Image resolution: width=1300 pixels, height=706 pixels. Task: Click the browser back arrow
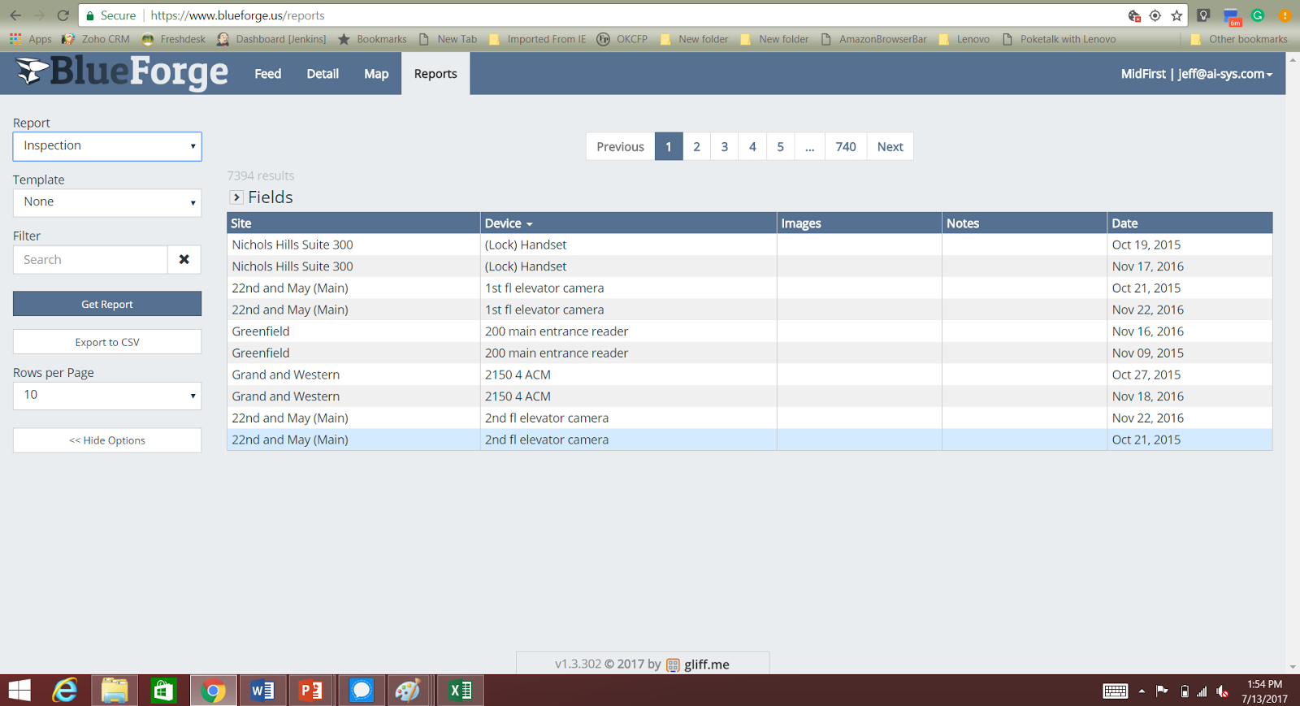pos(15,15)
